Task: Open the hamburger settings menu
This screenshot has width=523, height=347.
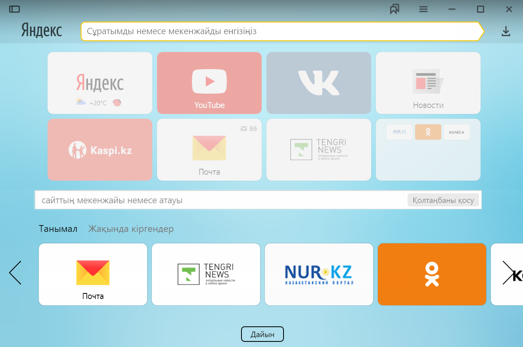Action: tap(423, 9)
